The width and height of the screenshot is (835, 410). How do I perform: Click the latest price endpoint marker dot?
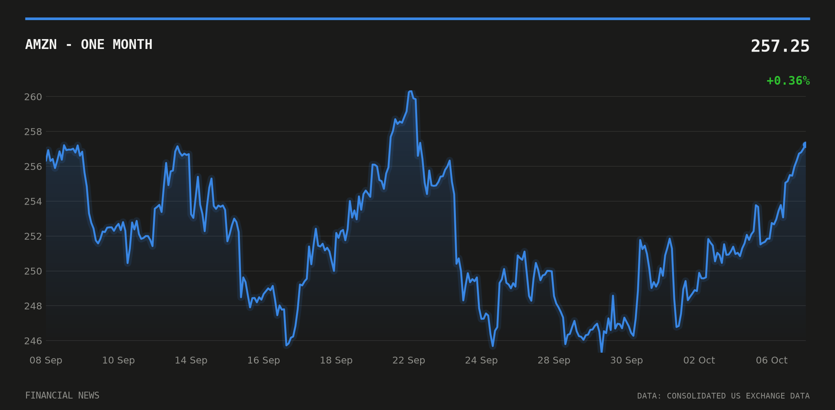pos(805,145)
